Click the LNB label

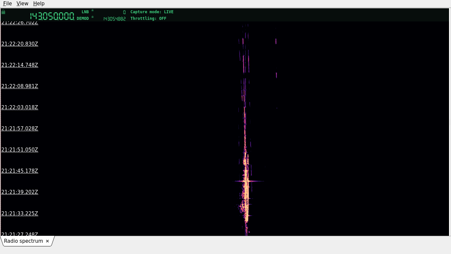click(85, 12)
